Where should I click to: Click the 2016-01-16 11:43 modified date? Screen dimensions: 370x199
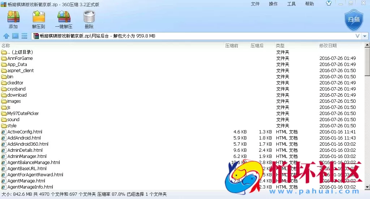337,138
